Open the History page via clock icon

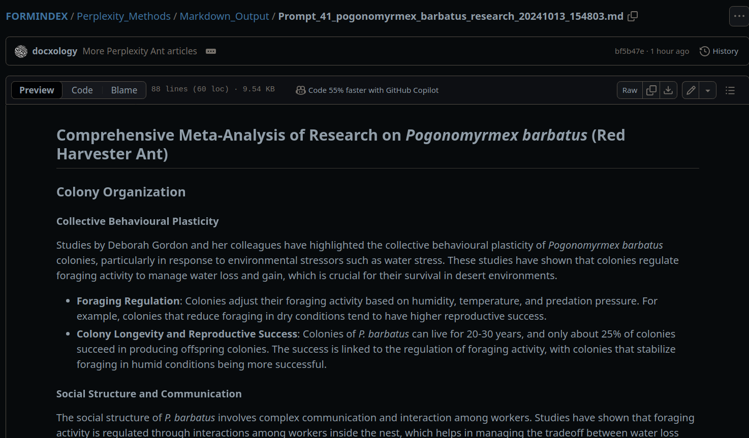click(705, 51)
